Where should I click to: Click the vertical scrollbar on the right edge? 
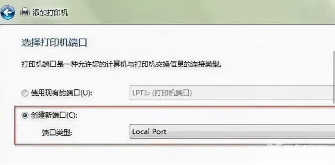(334, 76)
